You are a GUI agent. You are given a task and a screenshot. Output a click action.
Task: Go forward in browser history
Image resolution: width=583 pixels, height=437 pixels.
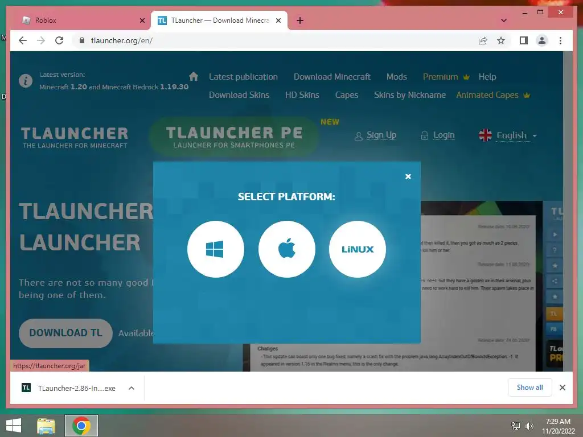pyautogui.click(x=41, y=40)
